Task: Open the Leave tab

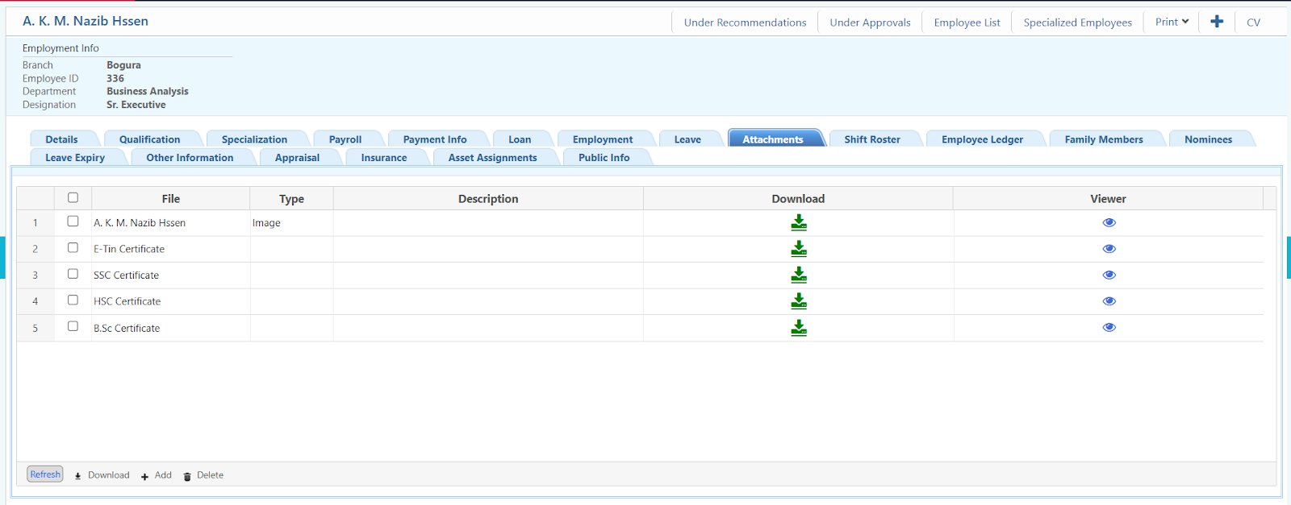Action: coord(687,139)
